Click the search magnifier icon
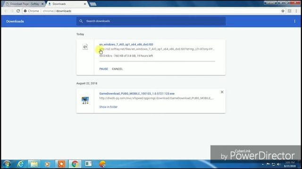 click(81, 21)
